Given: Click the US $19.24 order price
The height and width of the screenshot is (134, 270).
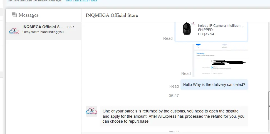Looking at the screenshot, I should coord(206,34).
